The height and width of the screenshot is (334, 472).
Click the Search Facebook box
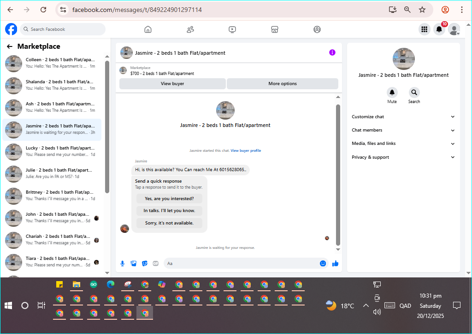tap(63, 29)
